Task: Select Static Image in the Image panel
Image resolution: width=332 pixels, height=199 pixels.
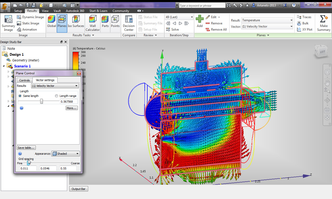Action: click(28, 23)
